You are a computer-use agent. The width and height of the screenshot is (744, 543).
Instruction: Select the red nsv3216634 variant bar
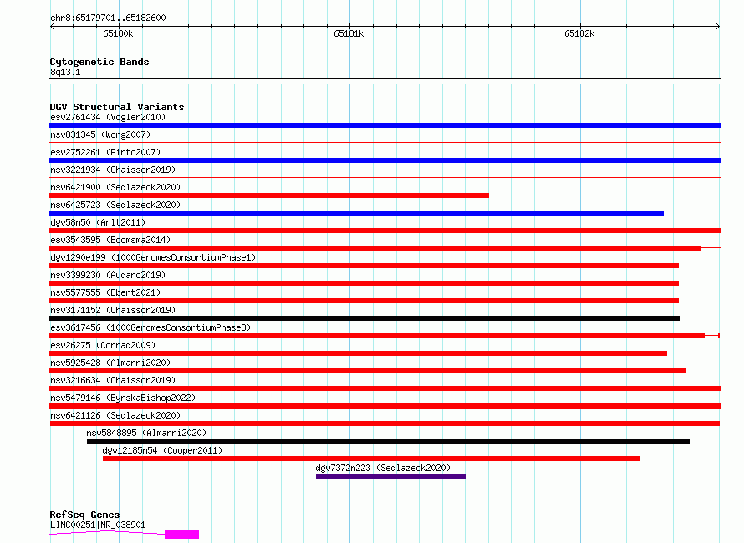point(385,388)
